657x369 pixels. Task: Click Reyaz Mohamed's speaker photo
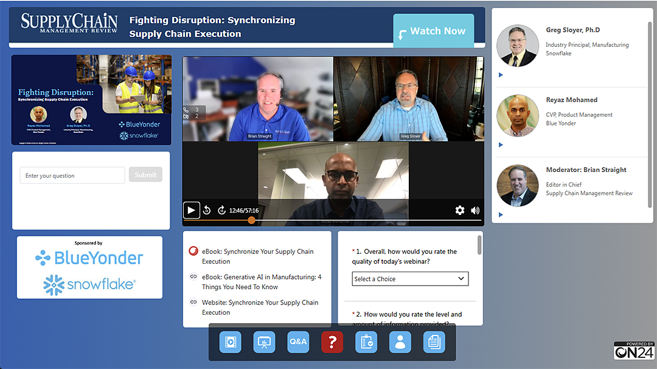pyautogui.click(x=518, y=116)
